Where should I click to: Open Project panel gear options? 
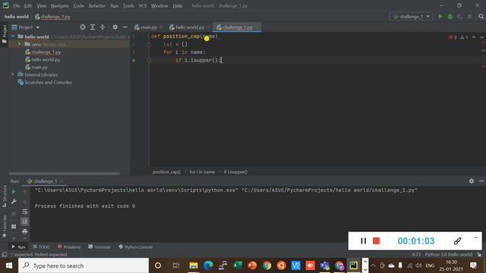pyautogui.click(x=115, y=27)
